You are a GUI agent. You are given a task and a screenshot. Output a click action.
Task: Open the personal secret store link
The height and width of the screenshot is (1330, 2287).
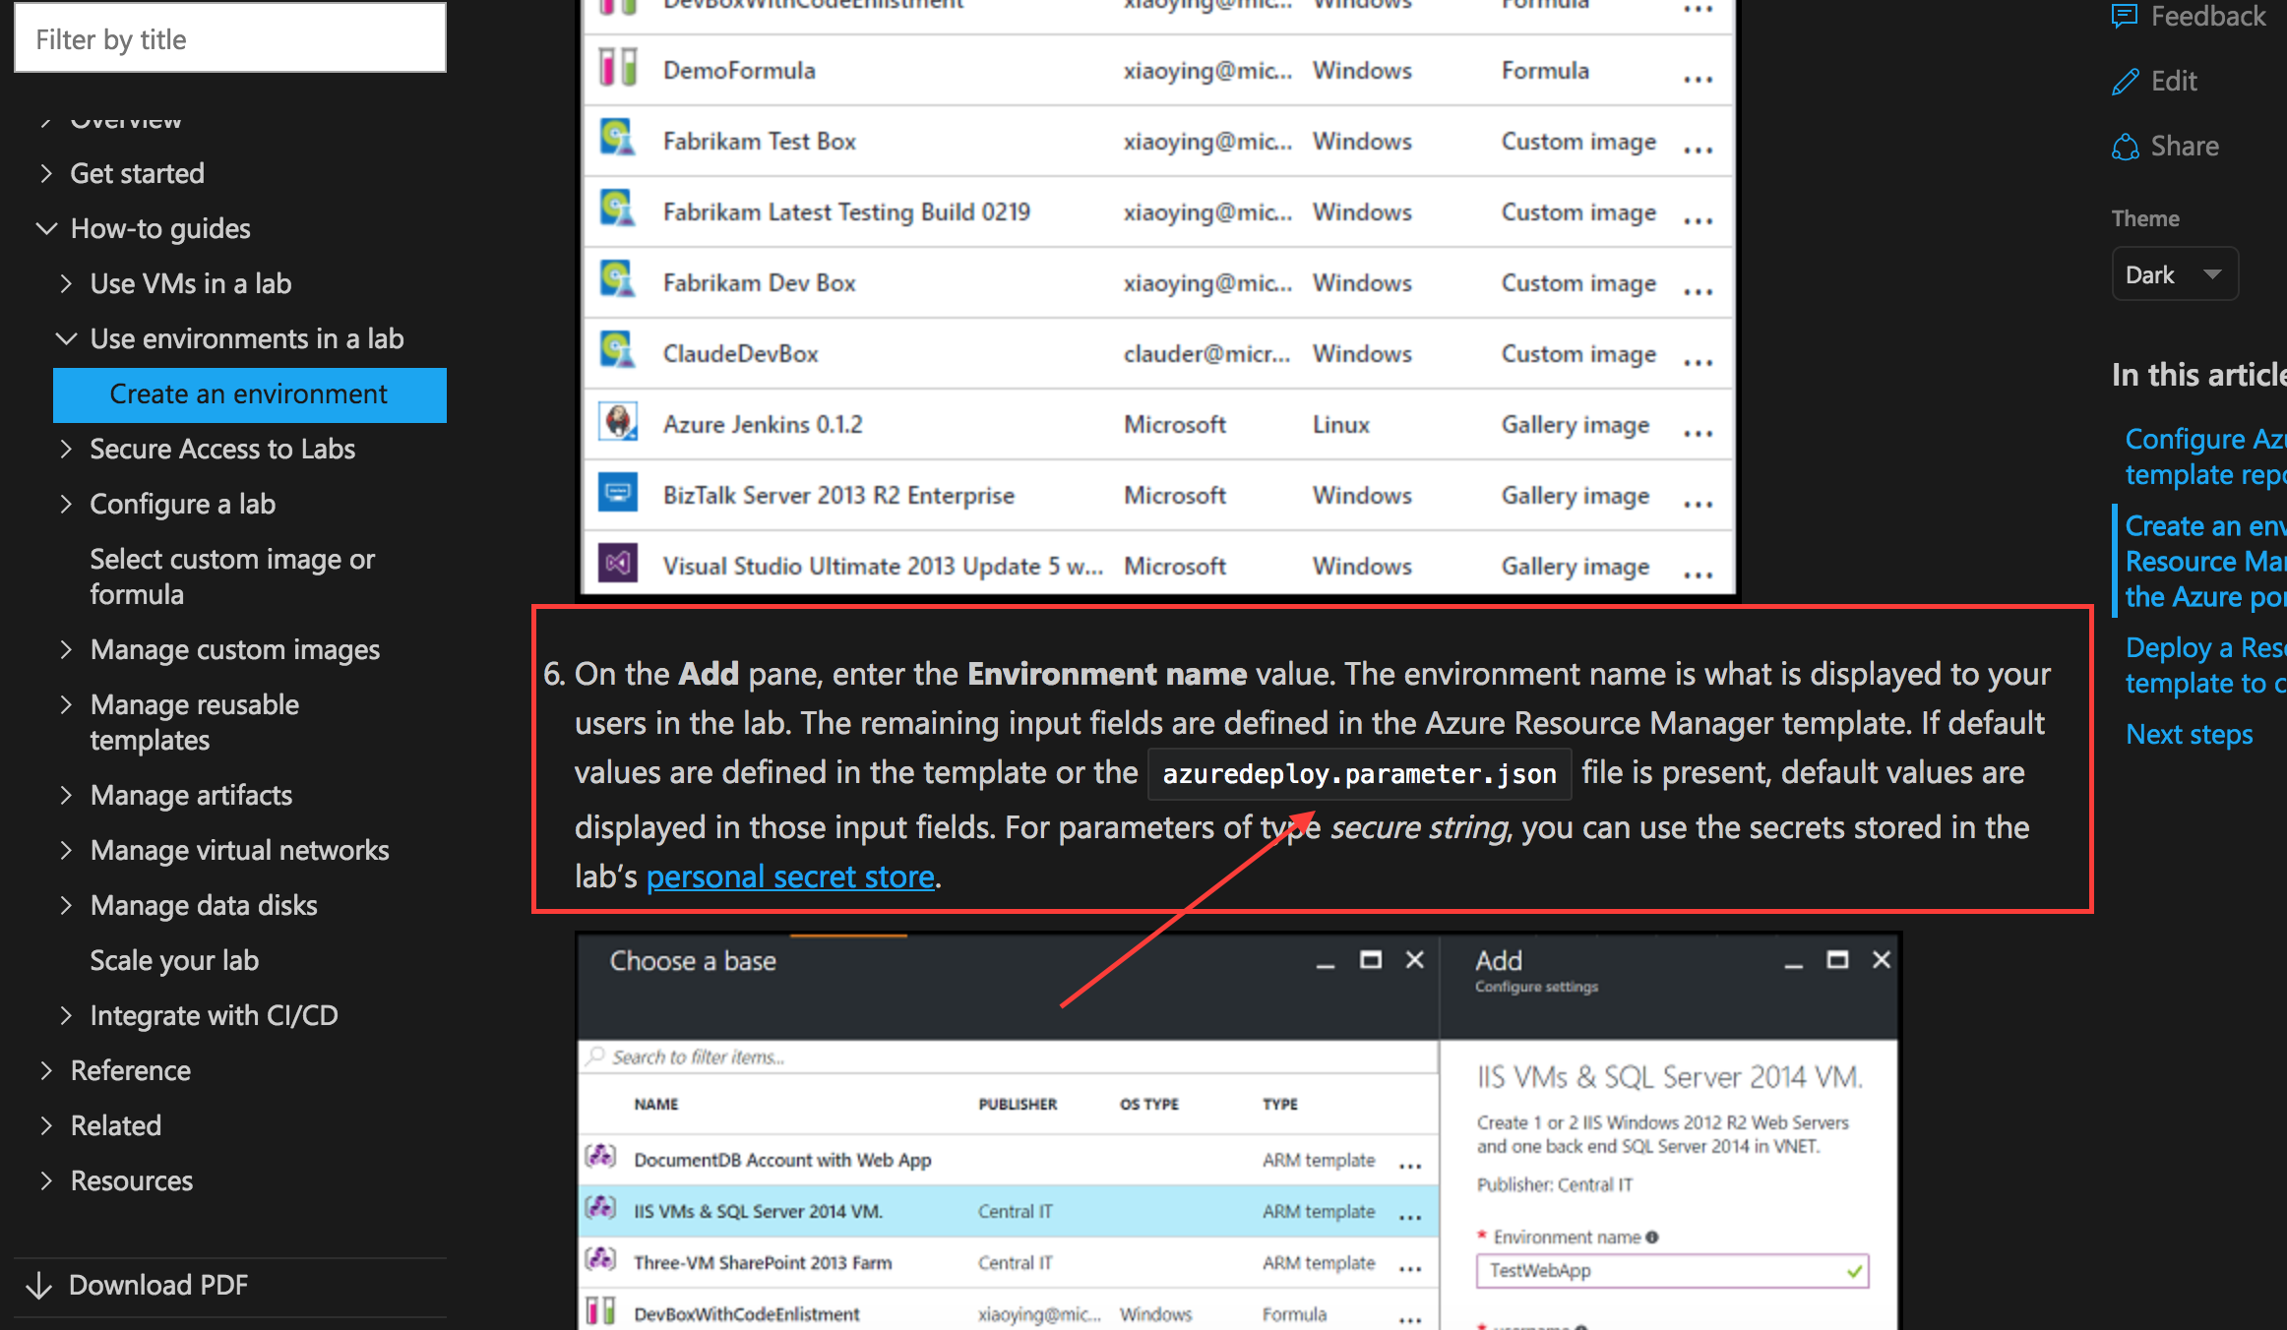pyautogui.click(x=789, y=877)
